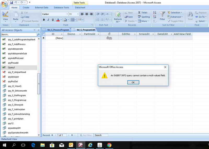Align text left

coord(82,14)
